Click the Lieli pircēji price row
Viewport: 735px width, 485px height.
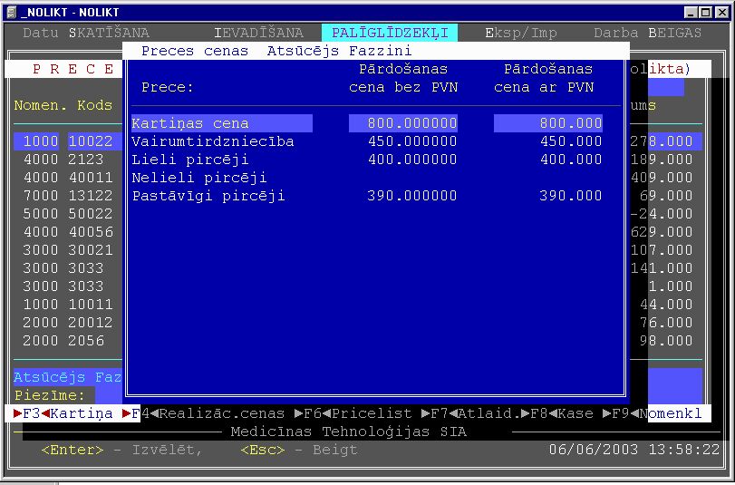coord(190,160)
